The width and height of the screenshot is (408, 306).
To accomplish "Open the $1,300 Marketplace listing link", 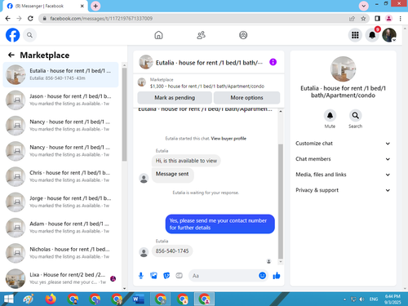I will tap(207, 86).
